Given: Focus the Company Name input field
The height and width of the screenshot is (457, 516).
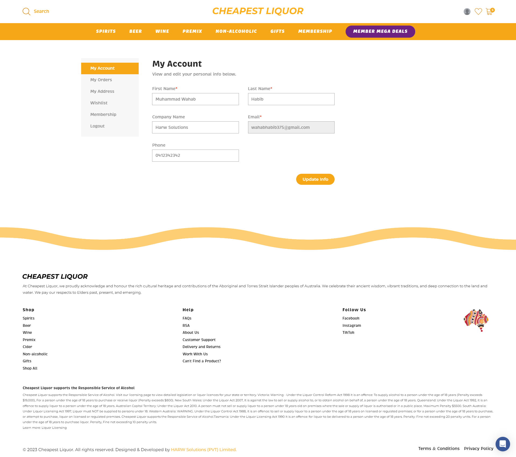Looking at the screenshot, I should 195,127.
